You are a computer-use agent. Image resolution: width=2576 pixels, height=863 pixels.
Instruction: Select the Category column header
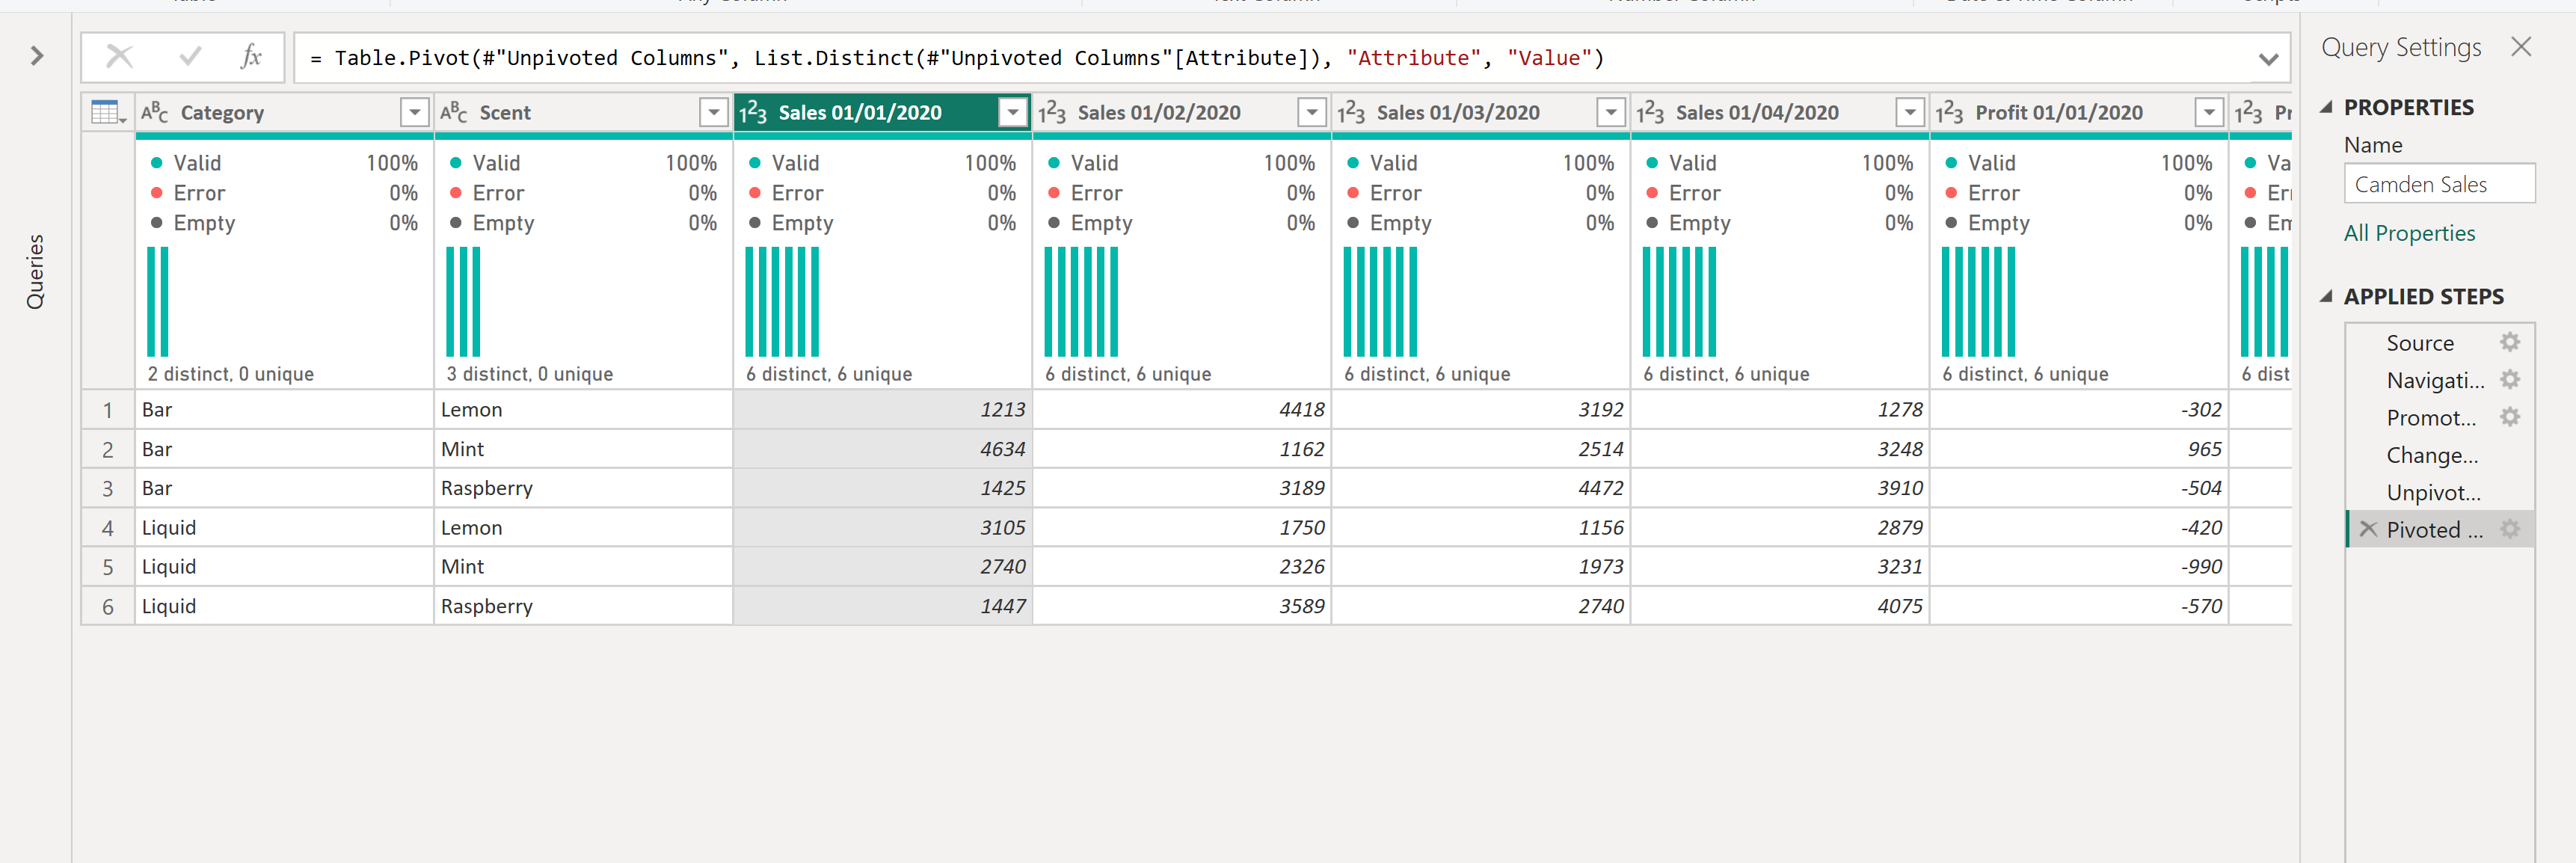pyautogui.click(x=284, y=112)
